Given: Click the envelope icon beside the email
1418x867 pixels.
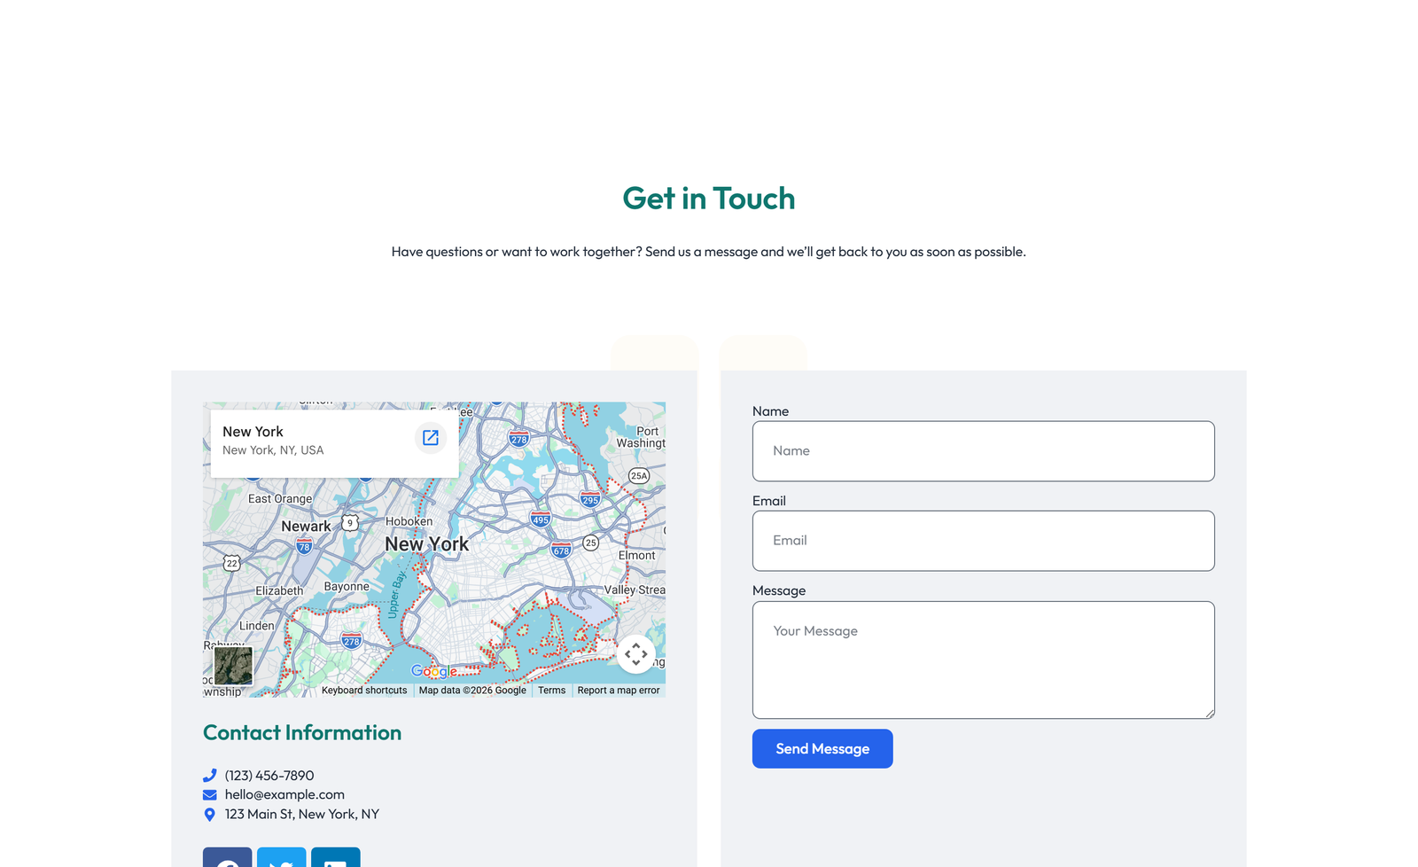Looking at the screenshot, I should (209, 793).
